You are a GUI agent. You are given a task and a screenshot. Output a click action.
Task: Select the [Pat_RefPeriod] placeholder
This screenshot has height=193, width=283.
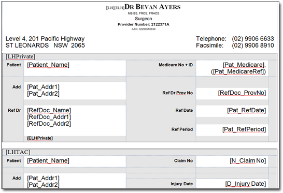point(244,129)
